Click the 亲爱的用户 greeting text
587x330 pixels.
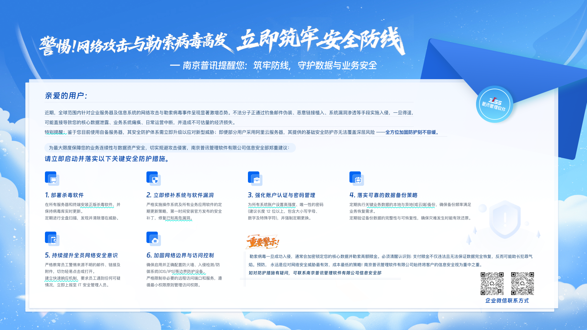point(66,96)
